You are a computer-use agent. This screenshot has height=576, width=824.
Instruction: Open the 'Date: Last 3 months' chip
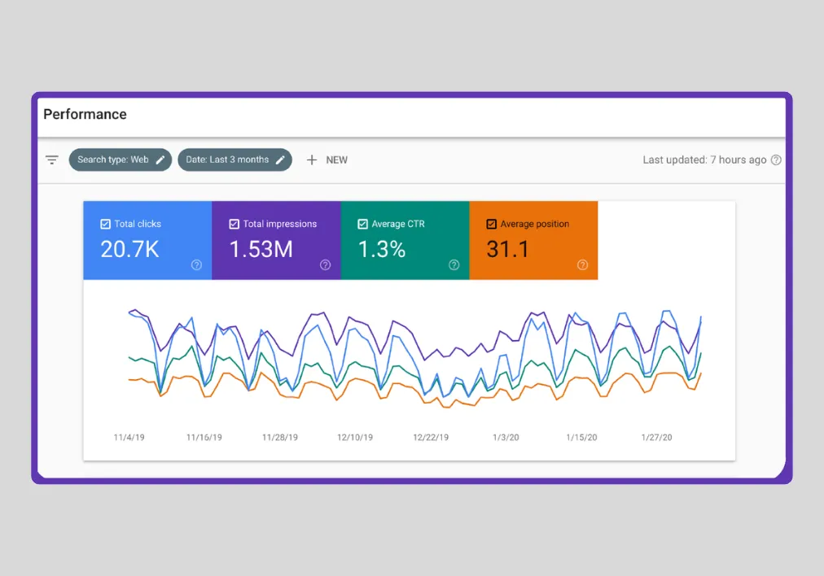click(x=227, y=160)
